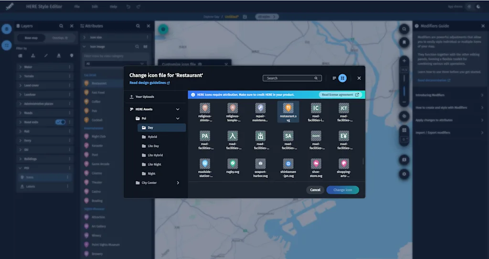Screen dimensions: 489x259
Task: Close the Change icon file dialog
Action: tap(359, 78)
